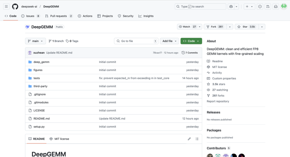Image resolution: width=290 pixels, height=157 pixels.
Task: Go to GitHub home via Octocat logo
Action: point(15,6)
